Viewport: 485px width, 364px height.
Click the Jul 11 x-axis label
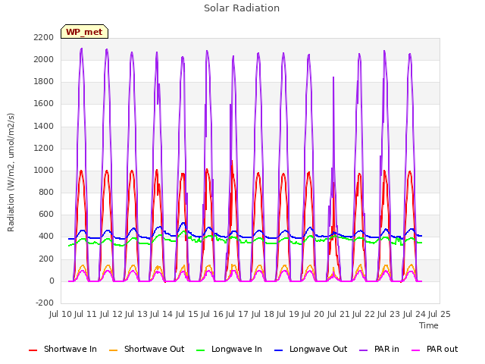pos(86,314)
